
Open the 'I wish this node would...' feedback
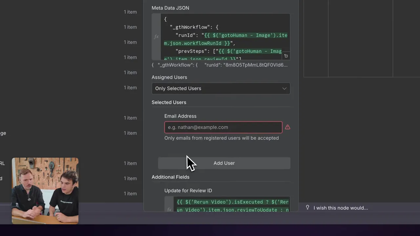(x=341, y=207)
